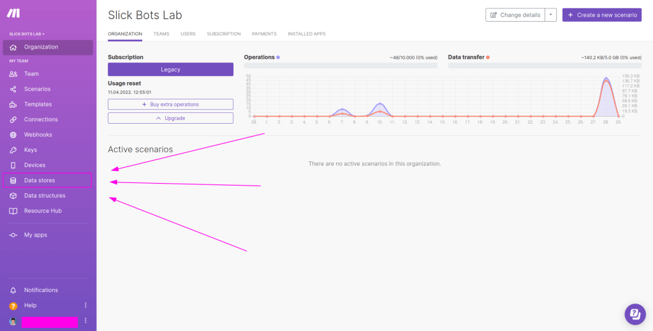Open three-dot menu next to Help
Screen dimensions: 653x331
(86, 305)
